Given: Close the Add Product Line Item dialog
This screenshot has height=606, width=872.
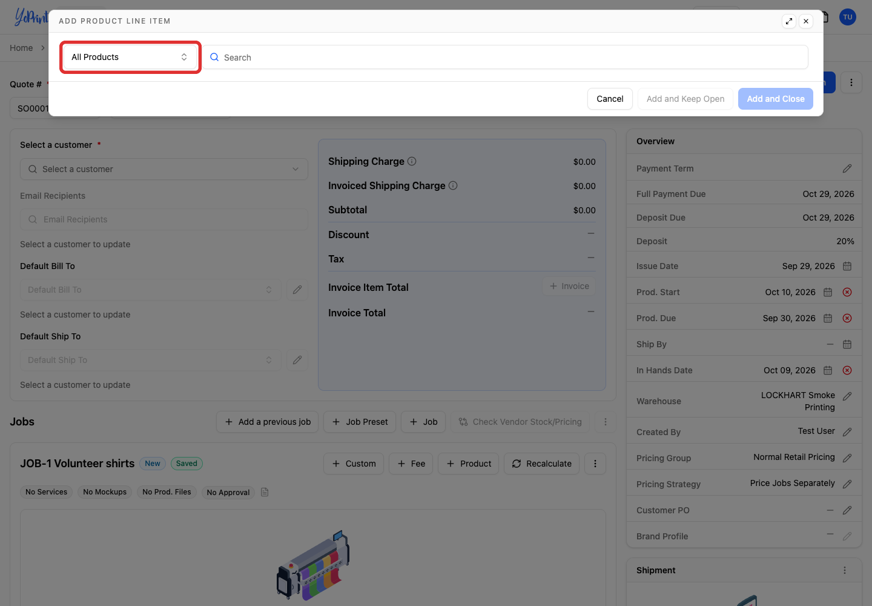Looking at the screenshot, I should click(806, 21).
